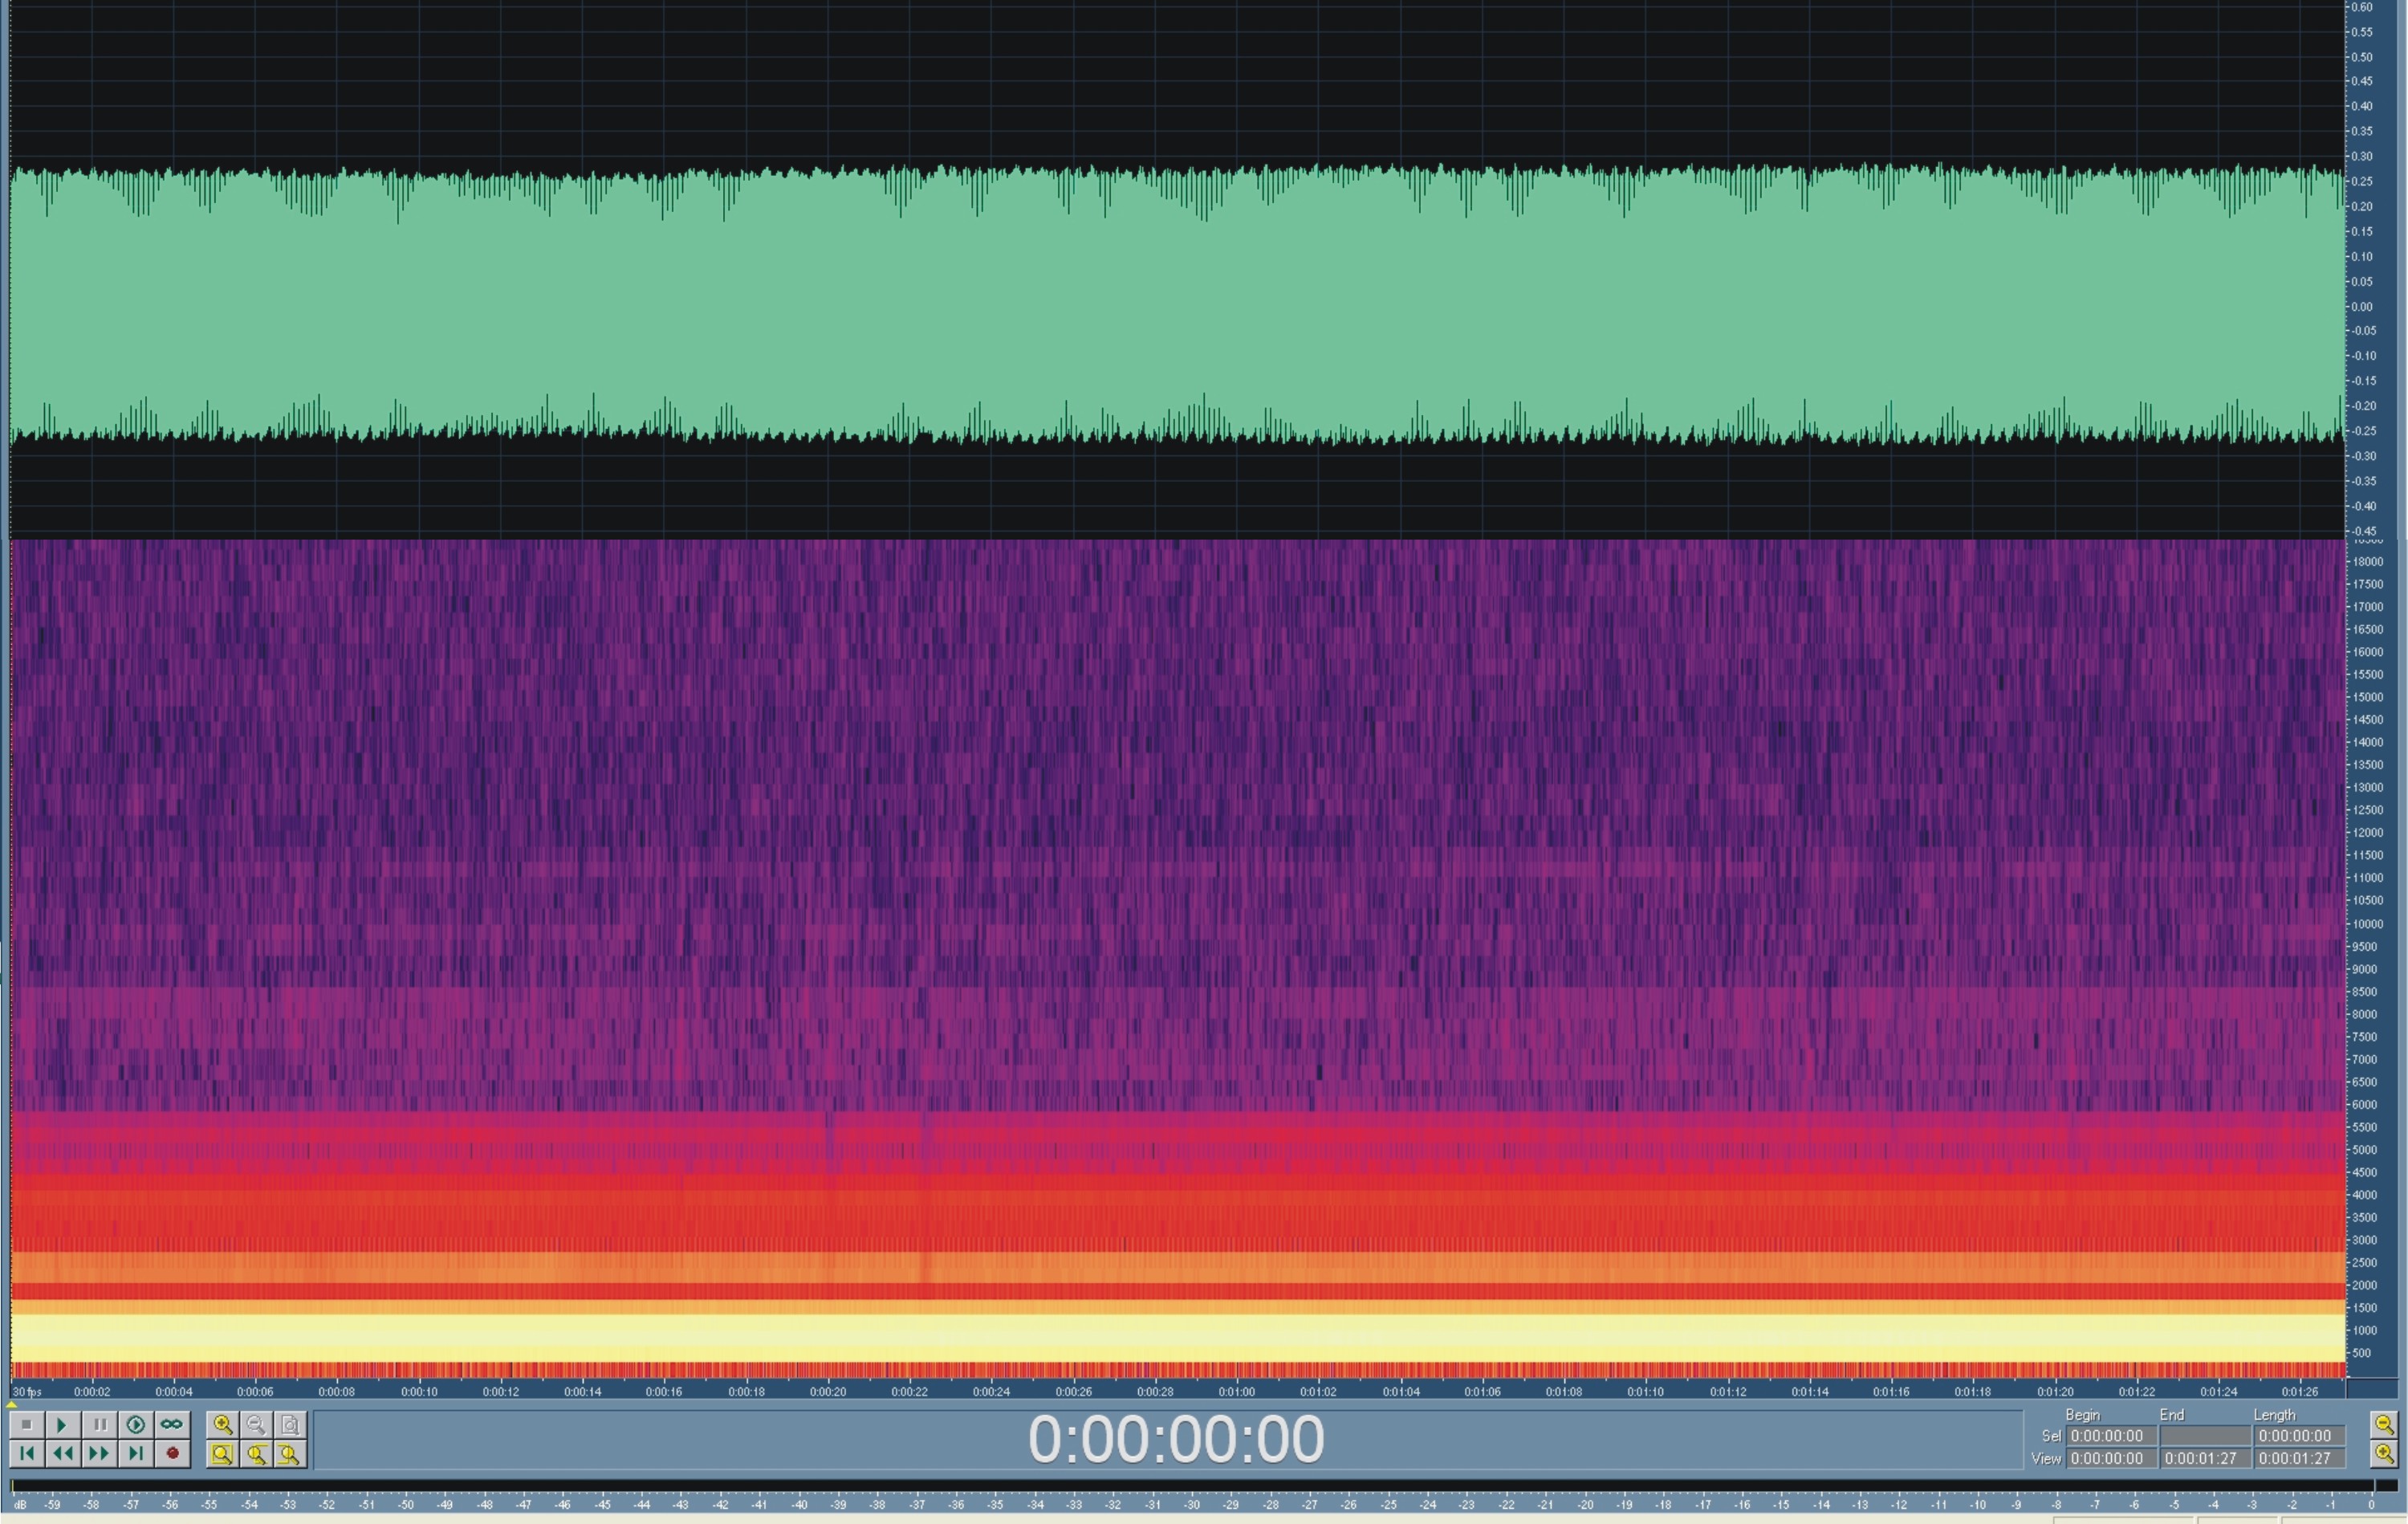Start playback with the Play button
The image size is (2408, 1524).
point(62,1424)
